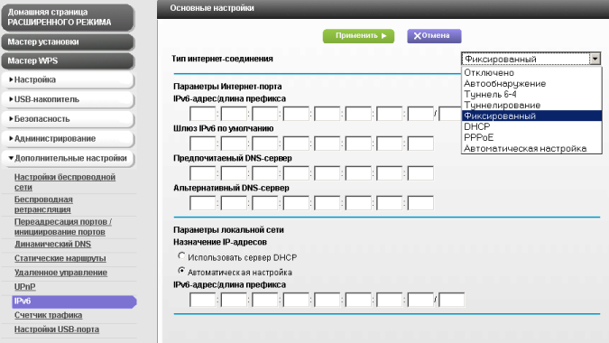609x343 pixels.
Task: Click the green Применить button
Action: click(x=358, y=36)
